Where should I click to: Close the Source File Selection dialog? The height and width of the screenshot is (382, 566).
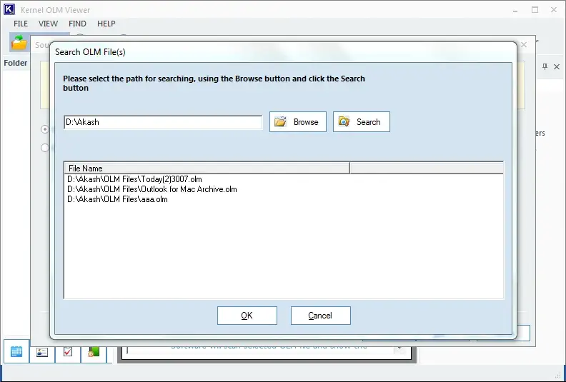[524, 45]
